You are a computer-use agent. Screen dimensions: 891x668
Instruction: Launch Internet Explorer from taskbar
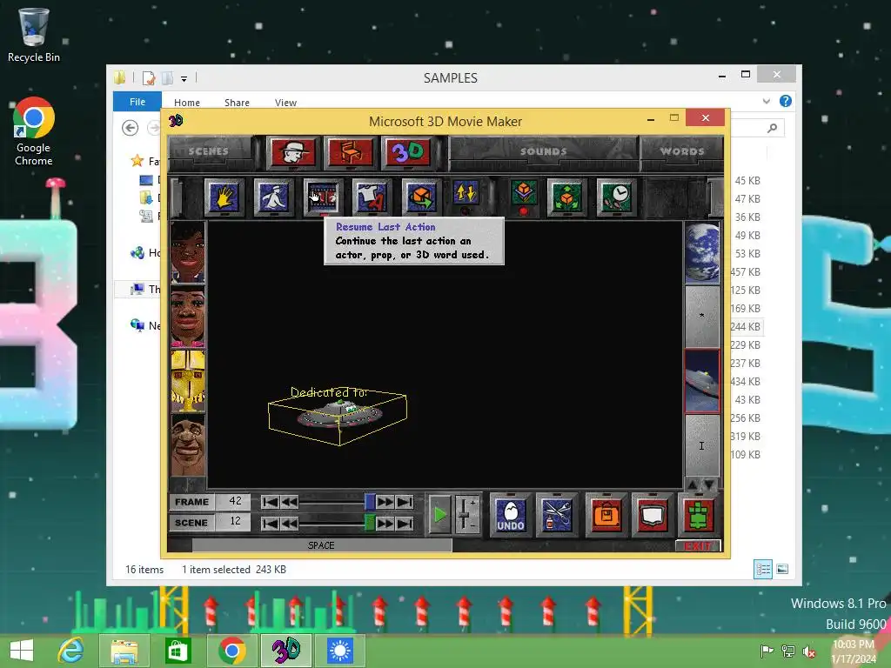pos(71,651)
